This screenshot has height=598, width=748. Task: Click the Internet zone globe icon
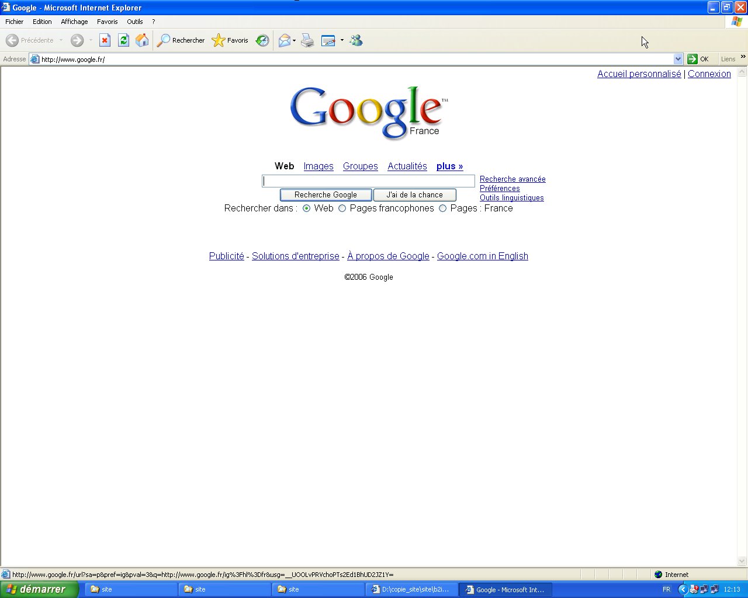coord(659,575)
